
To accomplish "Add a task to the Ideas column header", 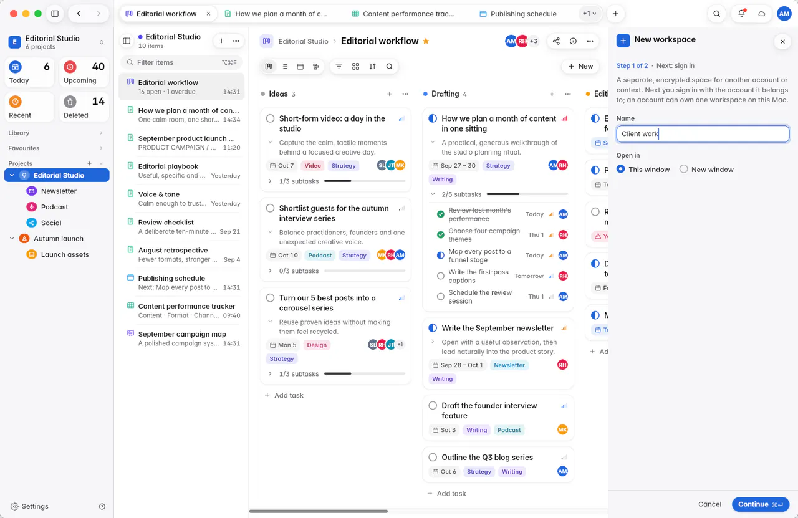I will [389, 94].
